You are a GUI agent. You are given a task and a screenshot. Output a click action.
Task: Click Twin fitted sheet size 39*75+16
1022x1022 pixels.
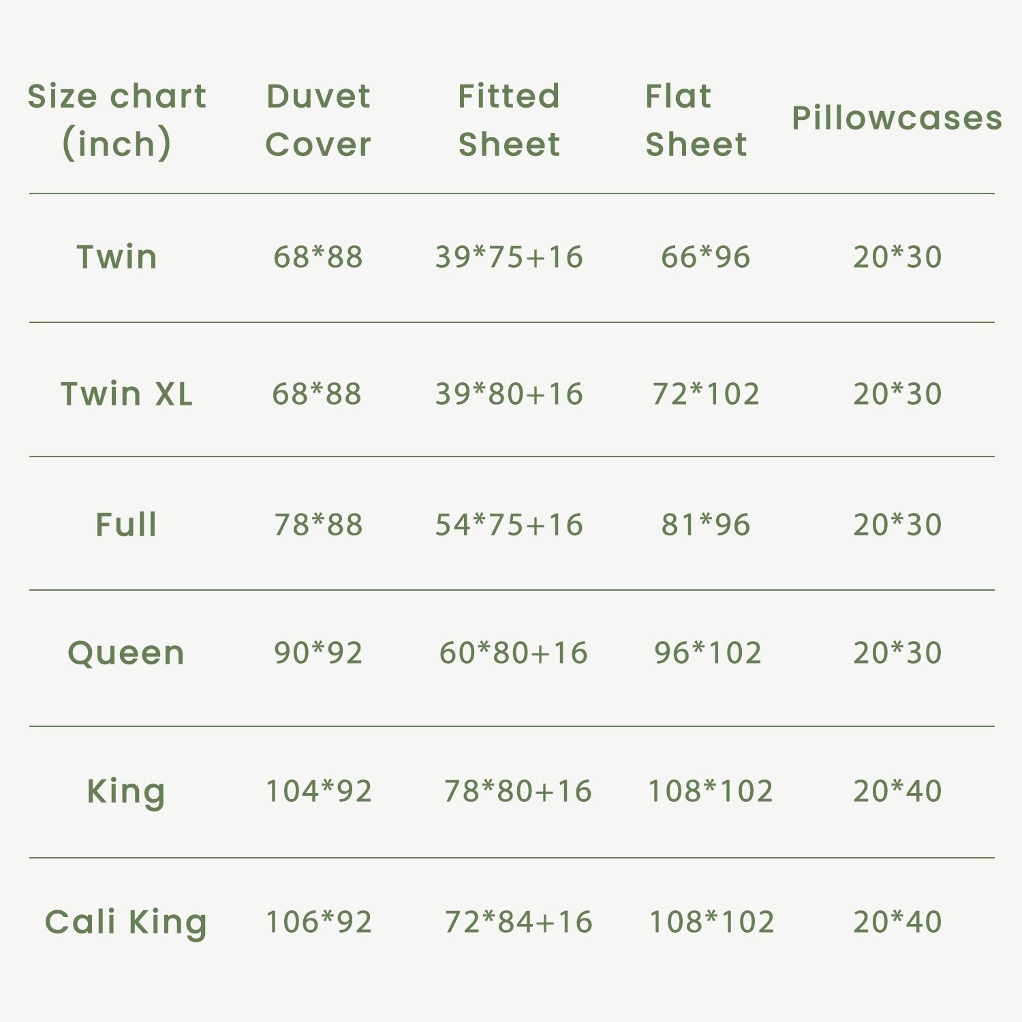pyautogui.click(x=509, y=257)
